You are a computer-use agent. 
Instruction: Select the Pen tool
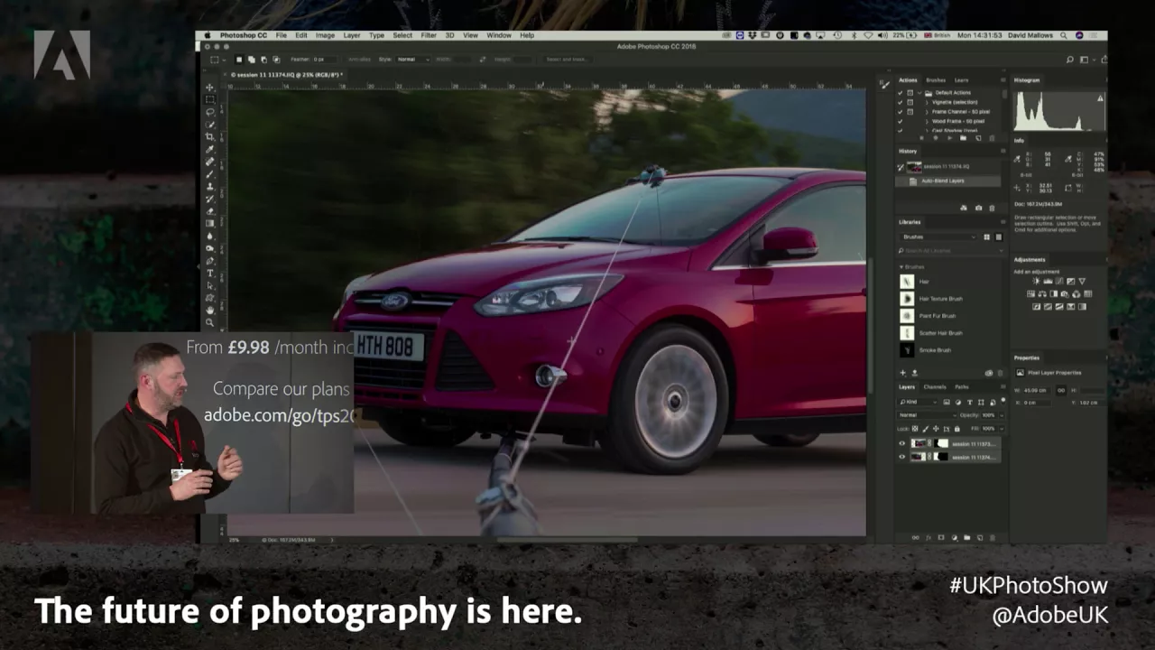[210, 263]
